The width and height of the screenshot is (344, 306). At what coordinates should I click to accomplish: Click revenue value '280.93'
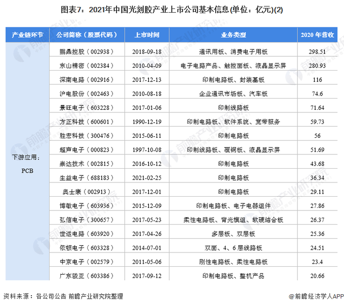(317, 66)
